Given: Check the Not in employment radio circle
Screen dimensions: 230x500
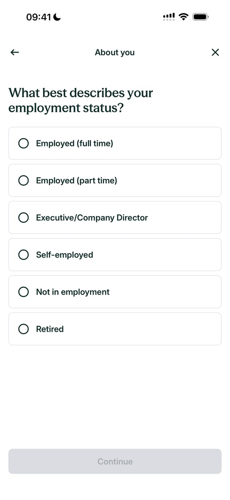Looking at the screenshot, I should pos(24,292).
